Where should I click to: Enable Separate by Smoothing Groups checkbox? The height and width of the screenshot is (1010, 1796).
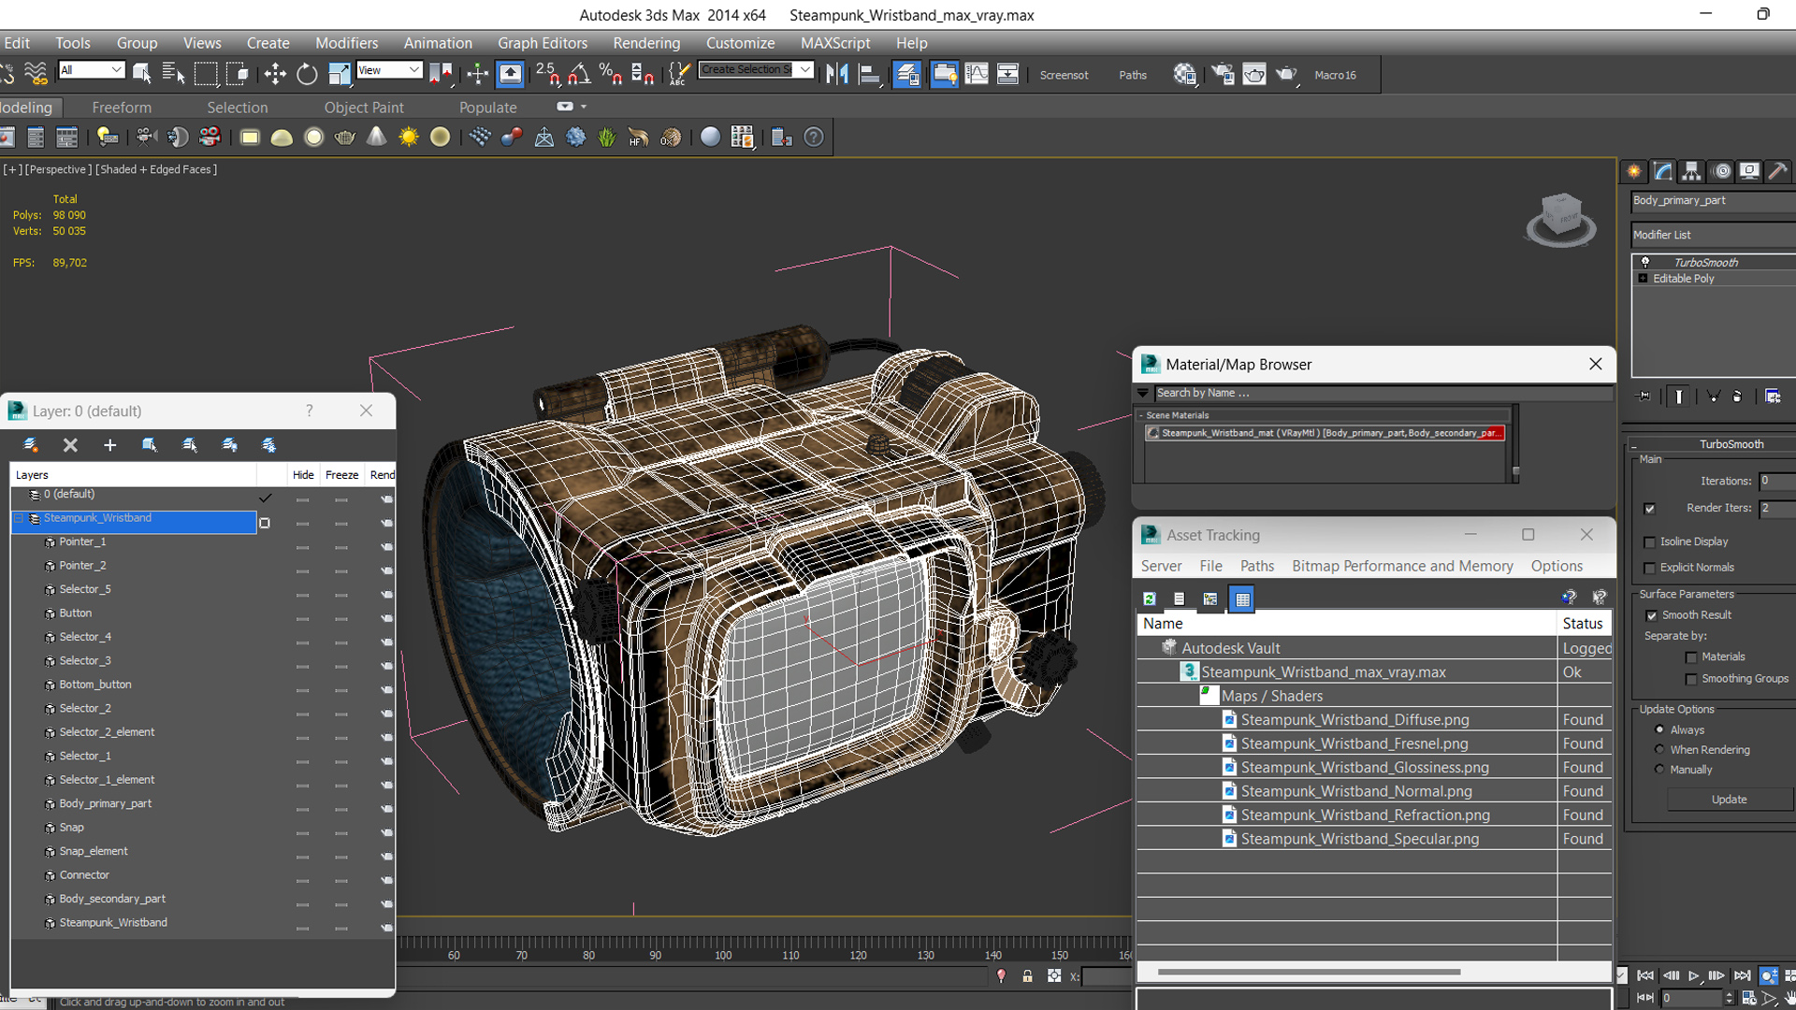click(1690, 680)
